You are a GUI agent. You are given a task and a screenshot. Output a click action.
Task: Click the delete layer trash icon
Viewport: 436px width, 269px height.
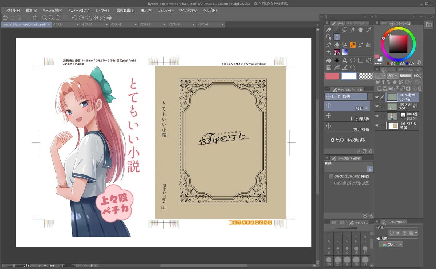[420, 89]
